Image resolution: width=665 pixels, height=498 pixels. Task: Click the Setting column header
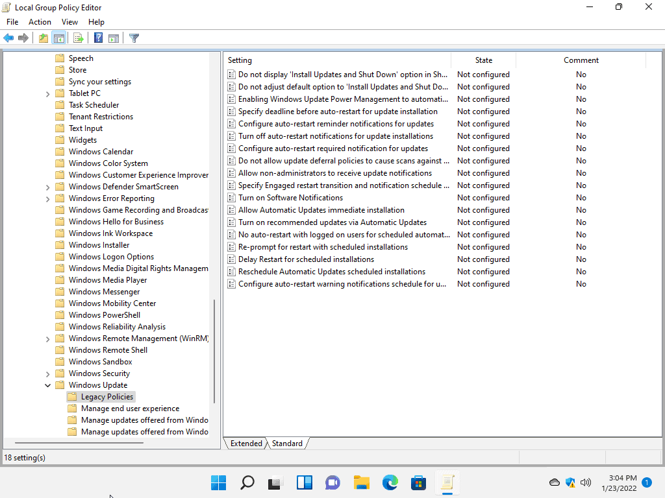(239, 60)
